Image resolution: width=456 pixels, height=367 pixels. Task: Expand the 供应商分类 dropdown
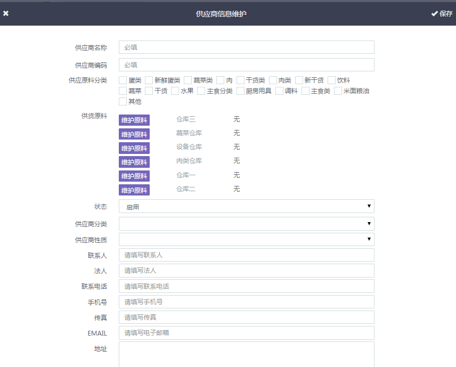coord(246,224)
